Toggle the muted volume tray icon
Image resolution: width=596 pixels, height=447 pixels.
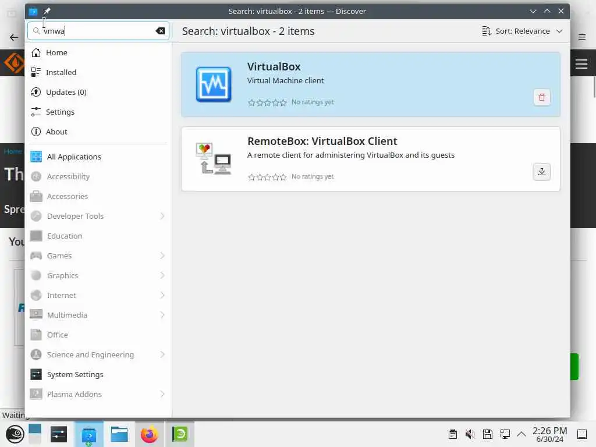tap(470, 434)
